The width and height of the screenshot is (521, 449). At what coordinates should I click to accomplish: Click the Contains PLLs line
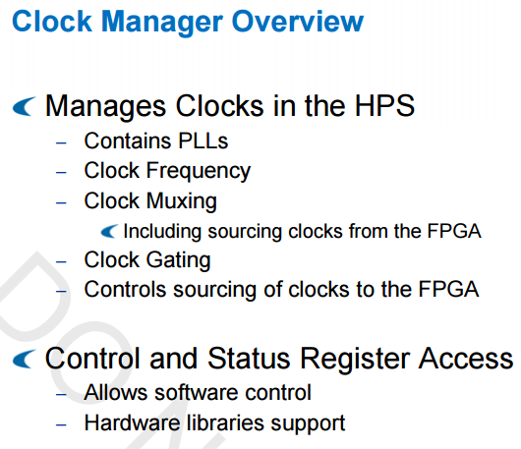(x=156, y=140)
